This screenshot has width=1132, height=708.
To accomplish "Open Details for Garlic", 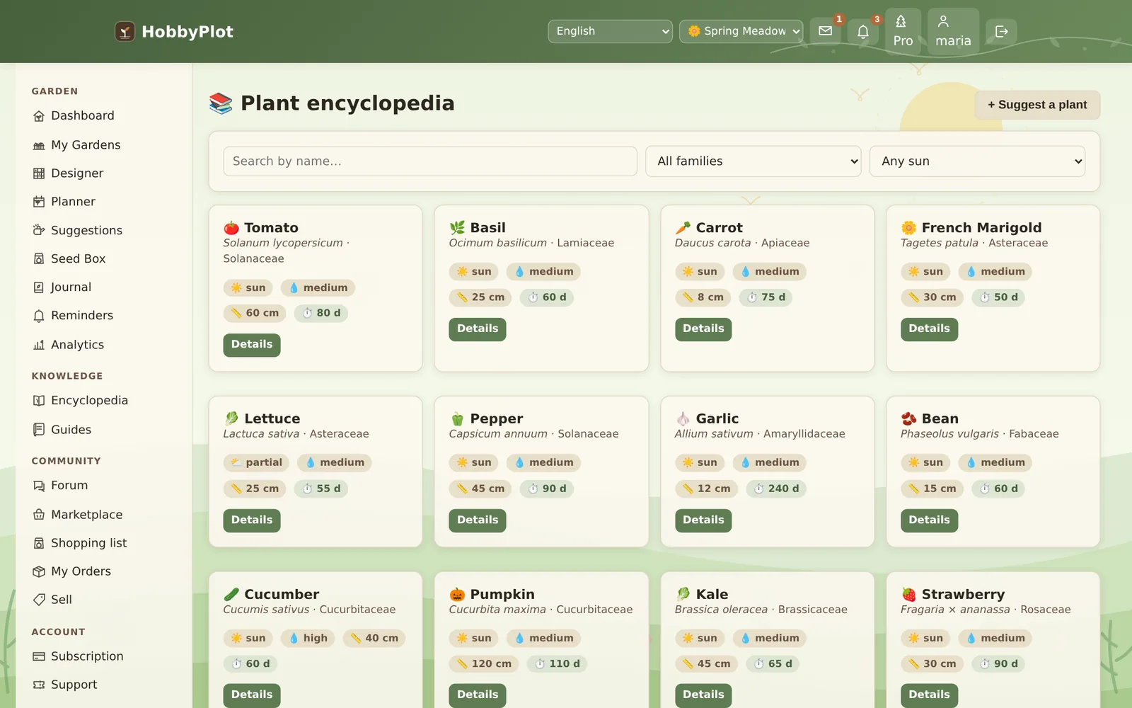I will (x=703, y=520).
